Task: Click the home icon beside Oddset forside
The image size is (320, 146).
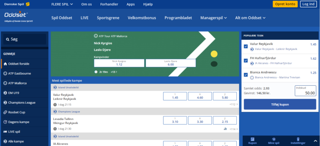Action: [x=5, y=64]
